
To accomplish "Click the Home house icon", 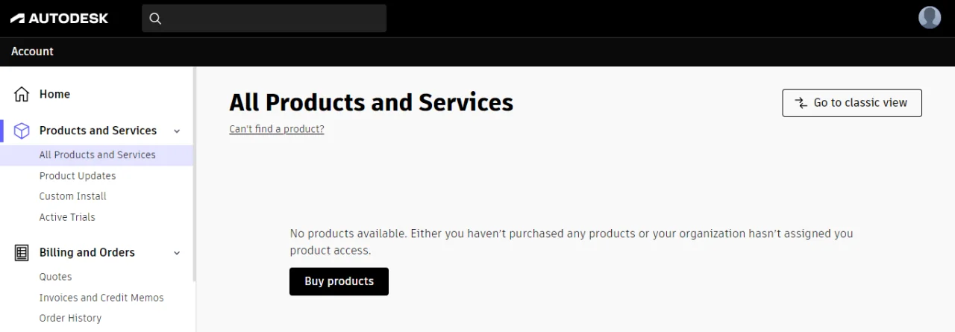I will tap(22, 94).
